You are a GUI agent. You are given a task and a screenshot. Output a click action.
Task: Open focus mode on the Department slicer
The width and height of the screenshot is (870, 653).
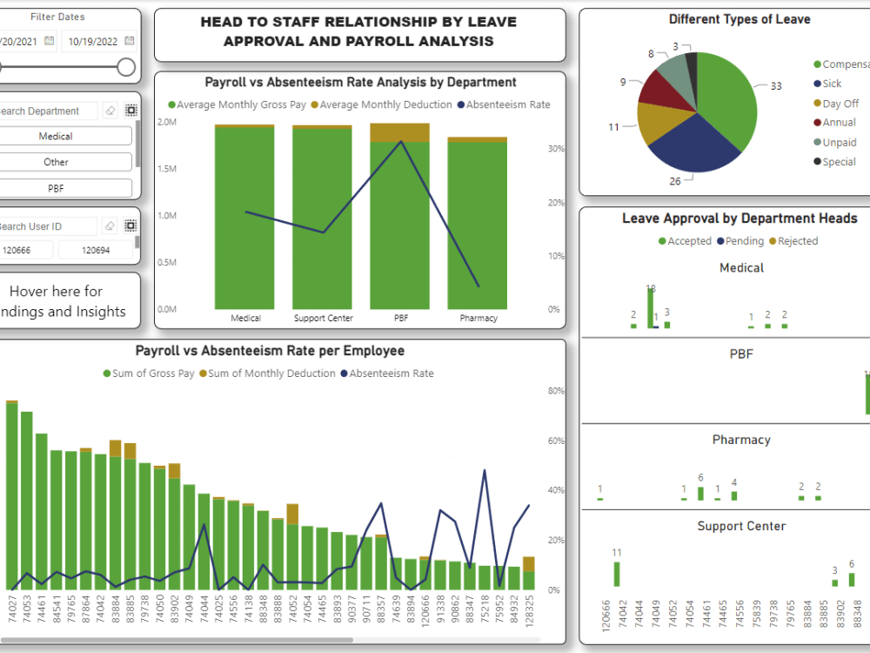[x=131, y=110]
